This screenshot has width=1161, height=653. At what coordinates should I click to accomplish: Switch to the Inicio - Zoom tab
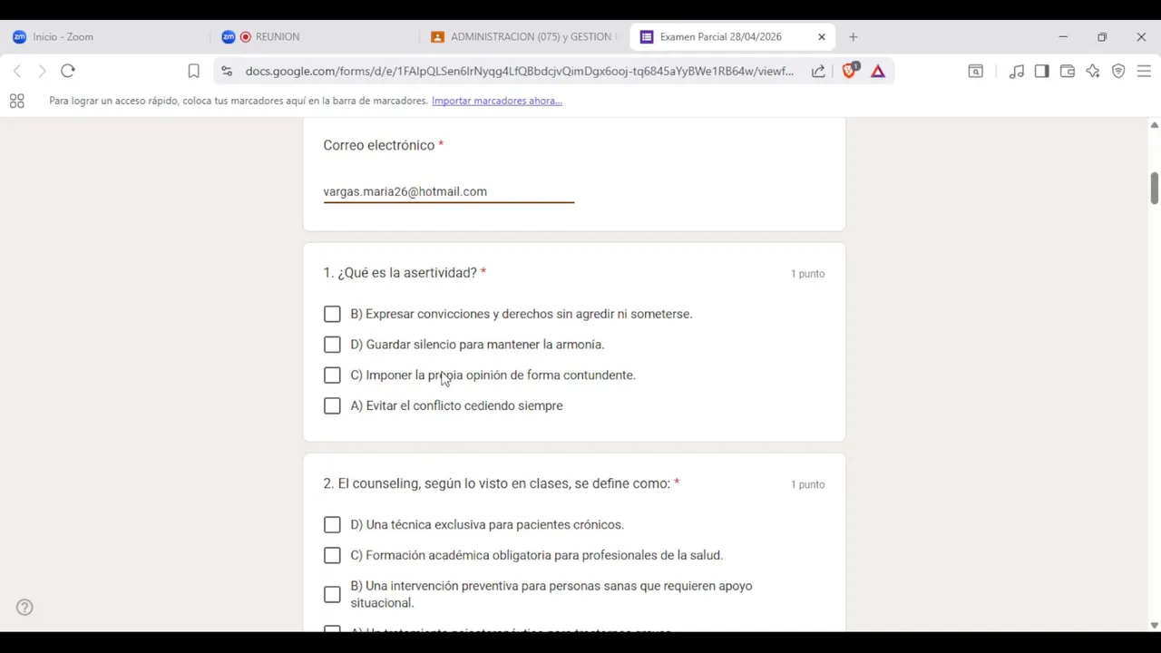(105, 37)
